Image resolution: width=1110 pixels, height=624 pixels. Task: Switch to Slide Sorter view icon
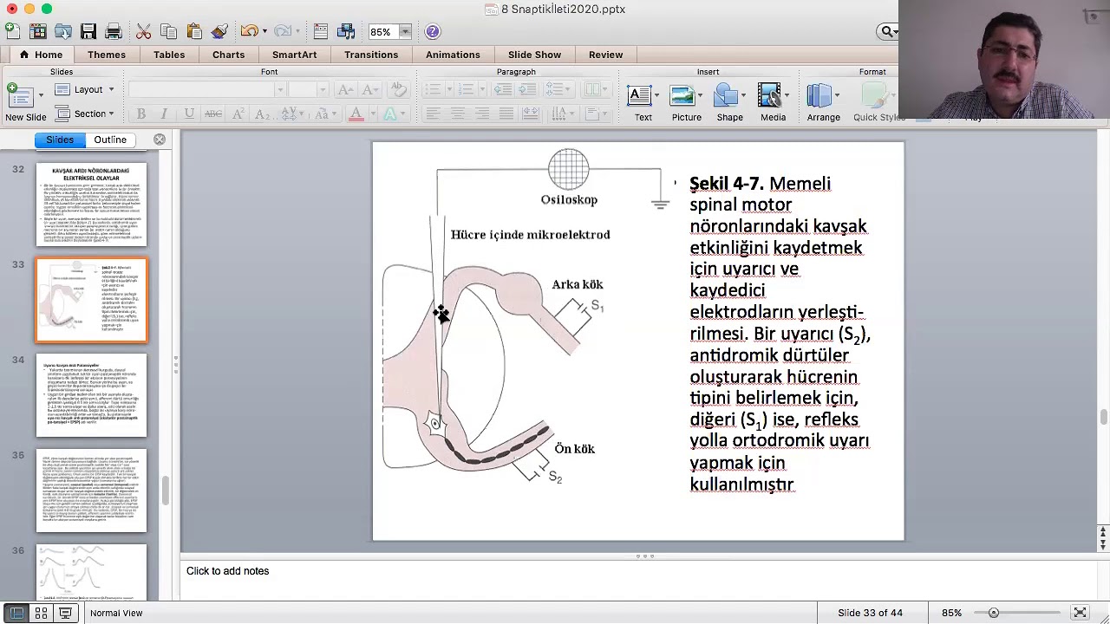(41, 613)
